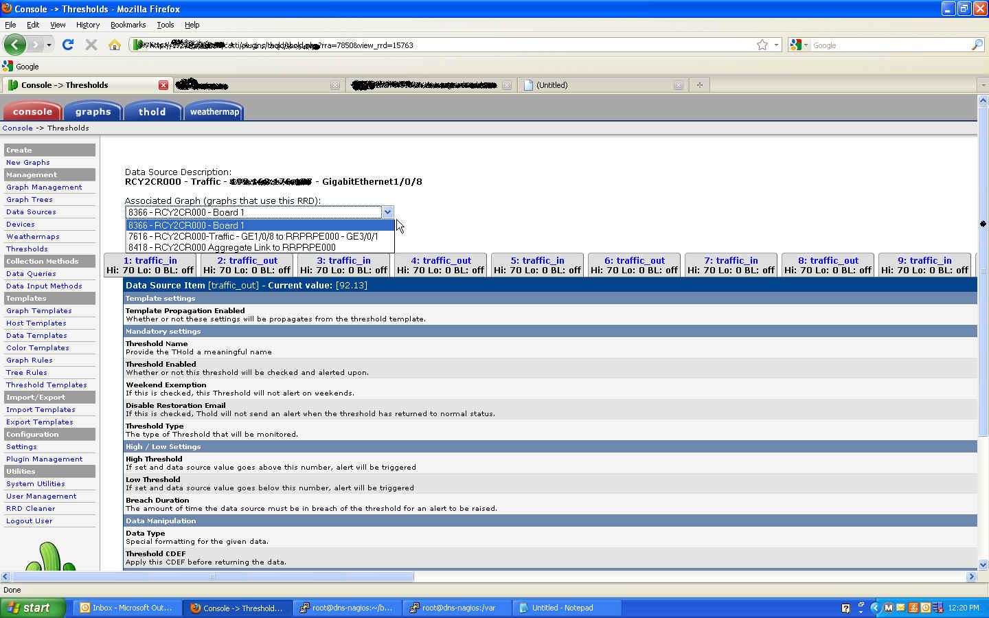
Task: List all tabs dropdown arrow
Action: tap(983, 85)
